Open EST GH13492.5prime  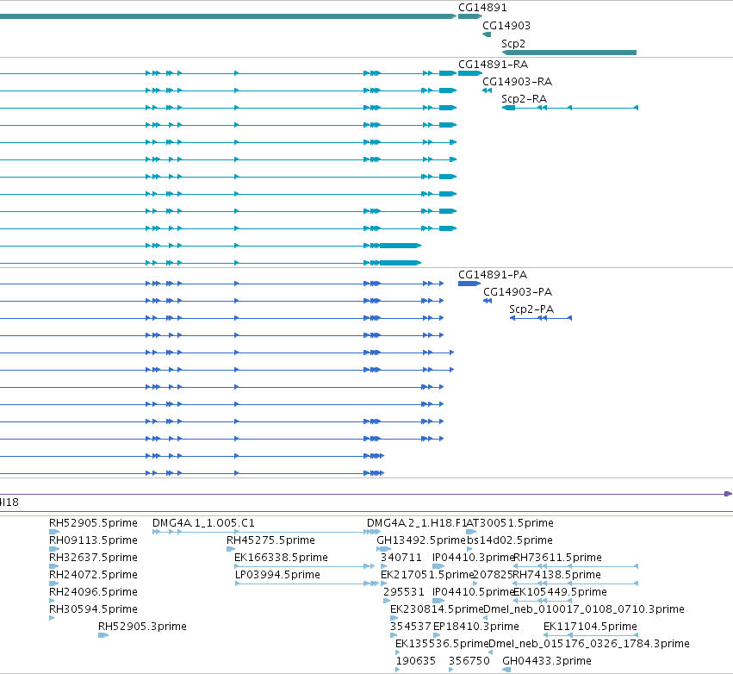(421, 540)
